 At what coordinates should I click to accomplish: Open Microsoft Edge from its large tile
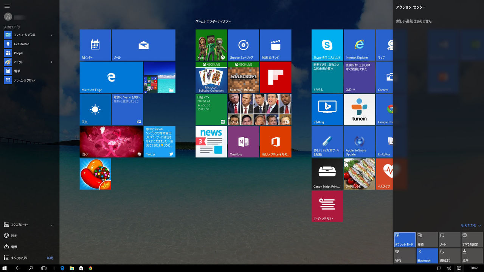pos(111,77)
